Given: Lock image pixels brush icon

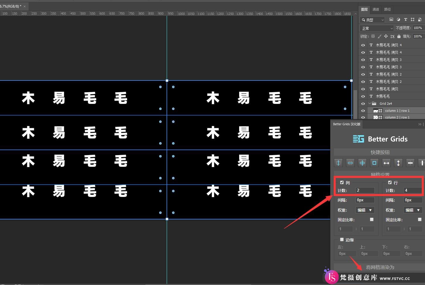Looking at the screenshot, I should [x=379, y=36].
